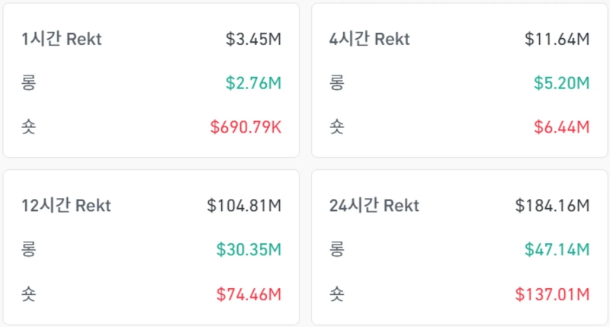
Task: Select the 숏 label in 24시간 card
Action: (x=336, y=293)
